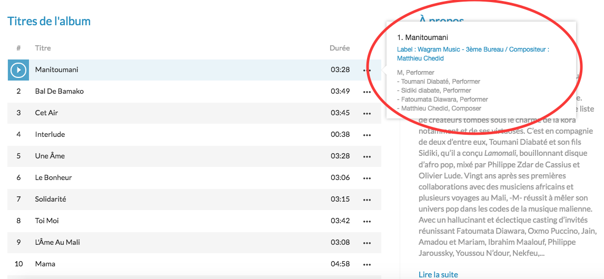This screenshot has height=279, width=604.
Task: Click the 'Titre' column header
Action: coord(43,48)
